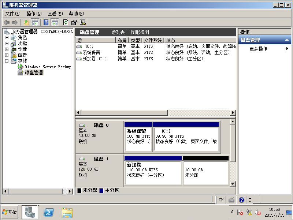Expand the 配置 tree node
Viewport: 293px width, 220px height.
7,55
